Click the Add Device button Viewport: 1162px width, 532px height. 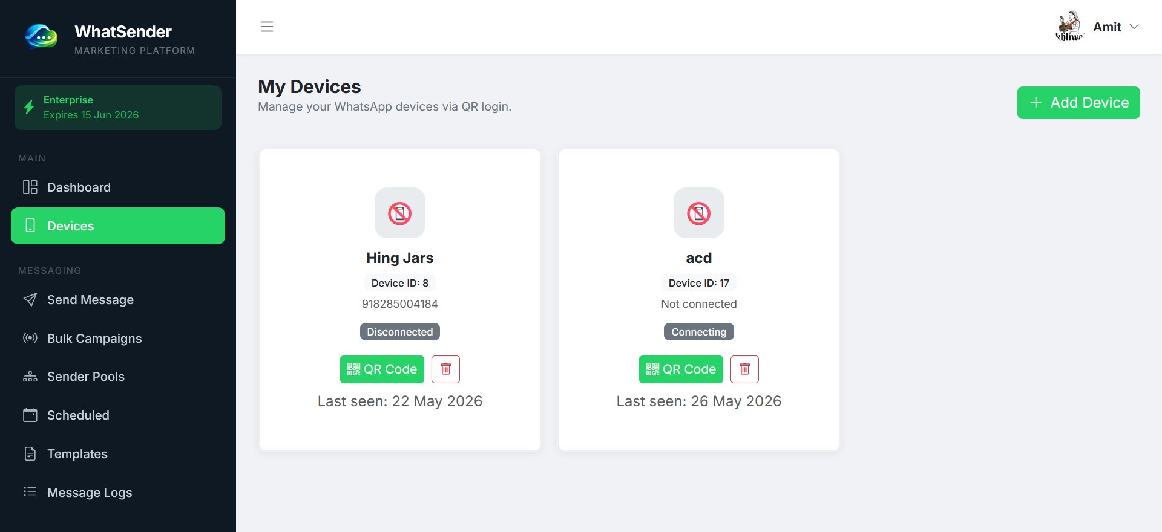pos(1078,103)
